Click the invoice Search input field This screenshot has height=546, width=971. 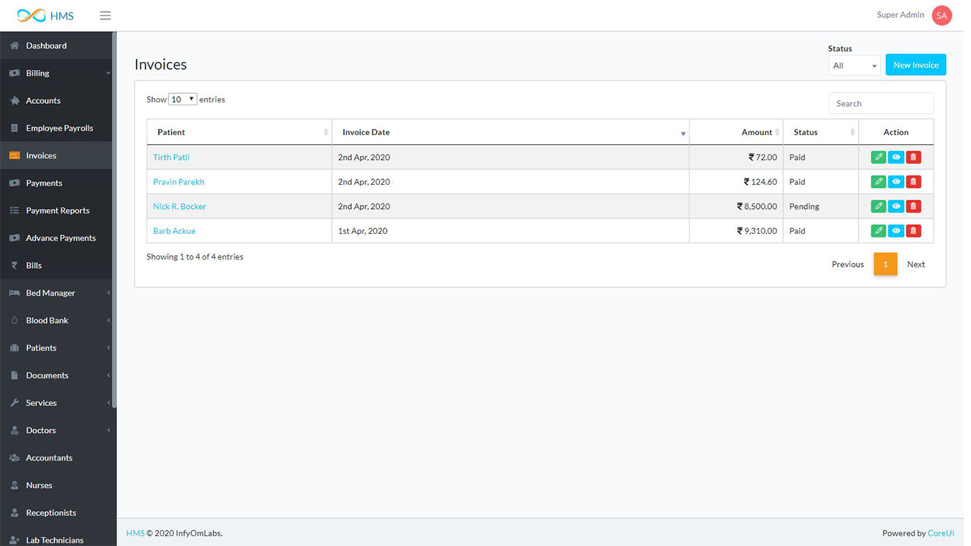[881, 103]
